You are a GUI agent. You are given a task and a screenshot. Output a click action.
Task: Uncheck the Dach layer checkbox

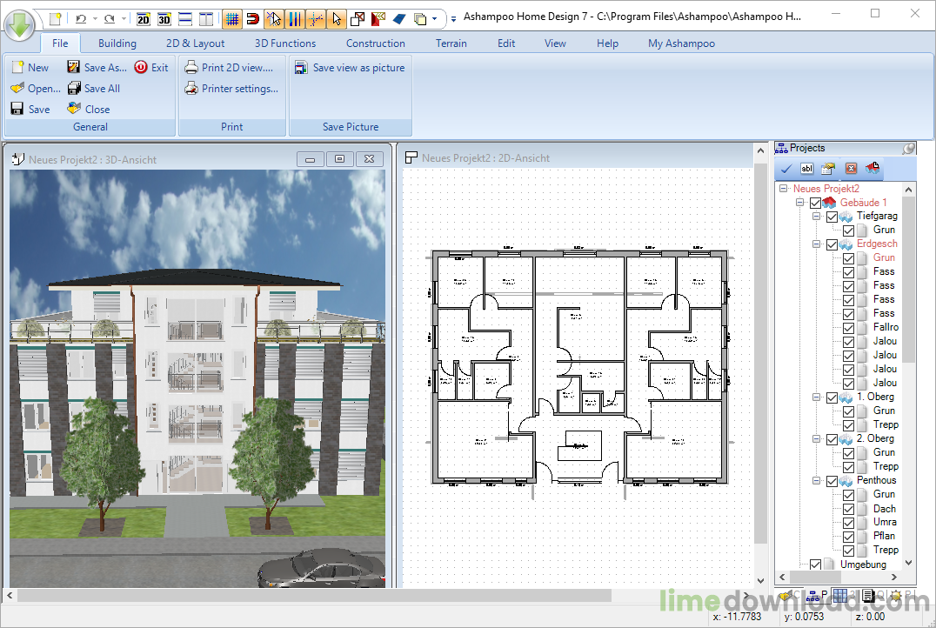[848, 509]
